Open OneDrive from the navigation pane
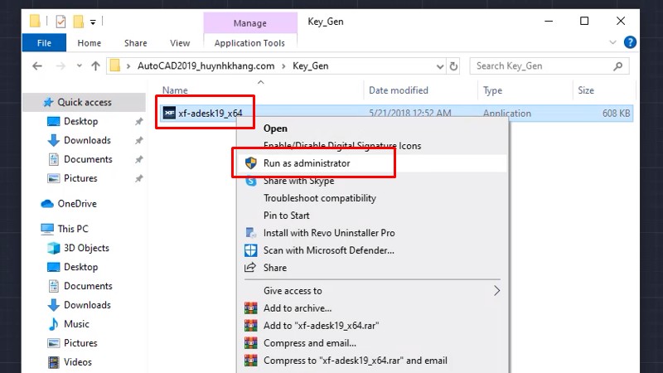 pyautogui.click(x=76, y=204)
